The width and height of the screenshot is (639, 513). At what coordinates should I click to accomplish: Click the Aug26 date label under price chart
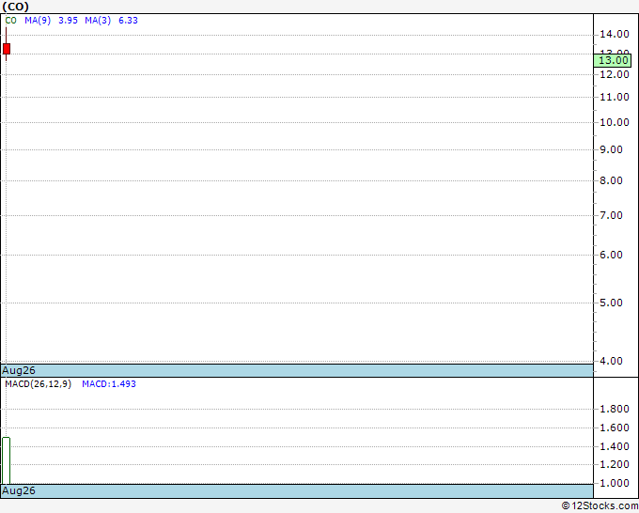click(19, 370)
